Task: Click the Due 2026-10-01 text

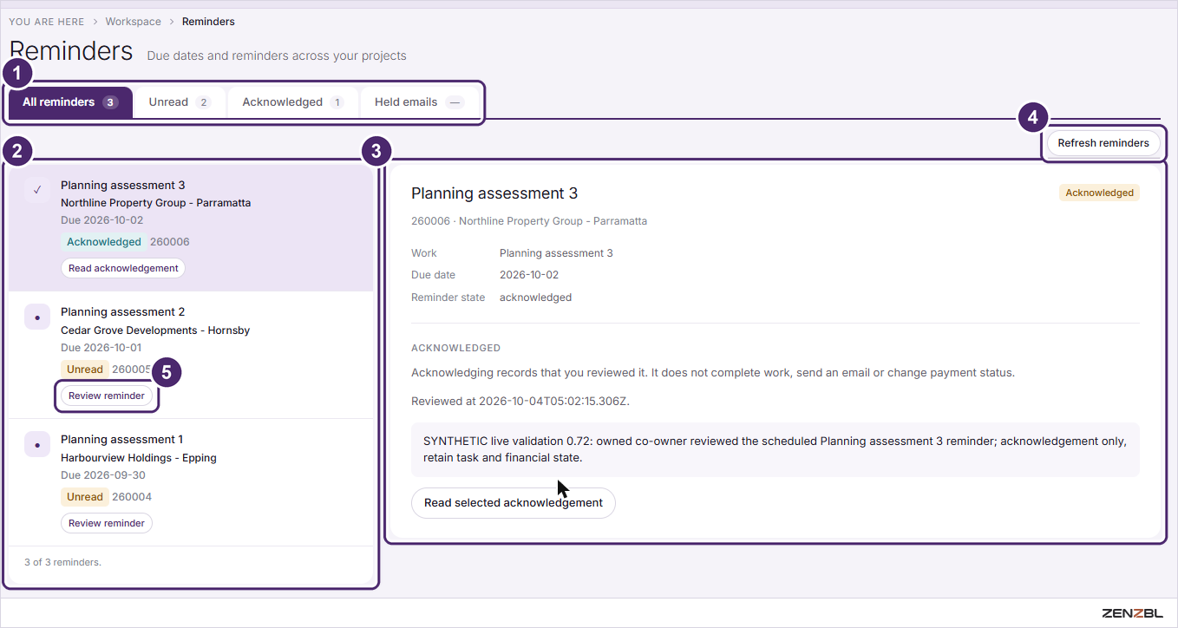Action: 101,348
